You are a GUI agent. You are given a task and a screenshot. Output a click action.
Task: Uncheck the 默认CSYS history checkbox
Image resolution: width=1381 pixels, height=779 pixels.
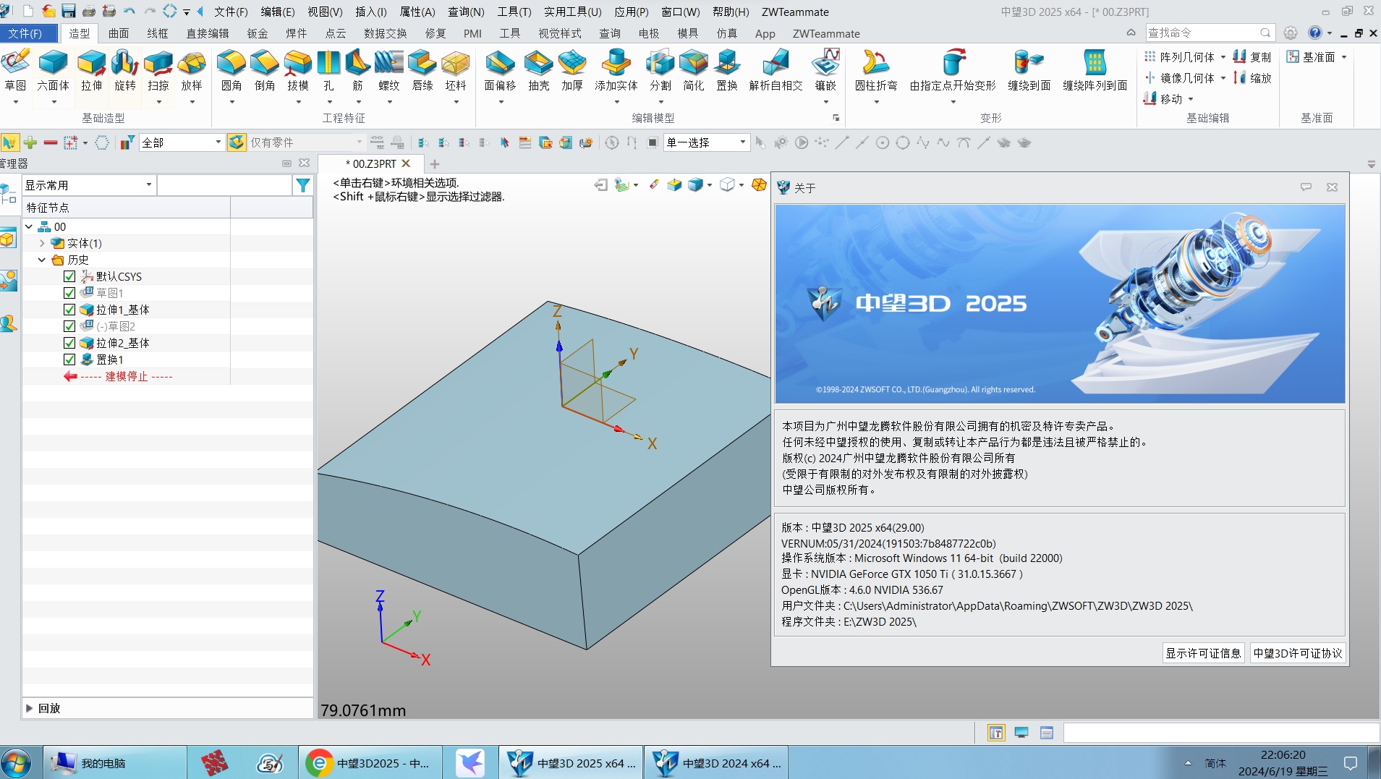[69, 276]
